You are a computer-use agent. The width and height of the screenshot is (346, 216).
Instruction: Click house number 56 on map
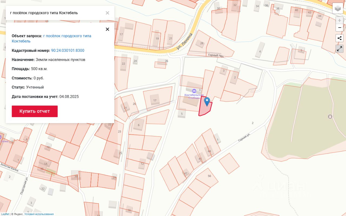209,176
